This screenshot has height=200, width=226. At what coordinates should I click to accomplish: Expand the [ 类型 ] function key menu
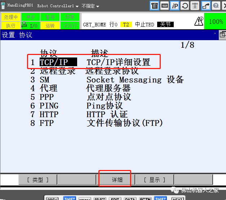38,180
